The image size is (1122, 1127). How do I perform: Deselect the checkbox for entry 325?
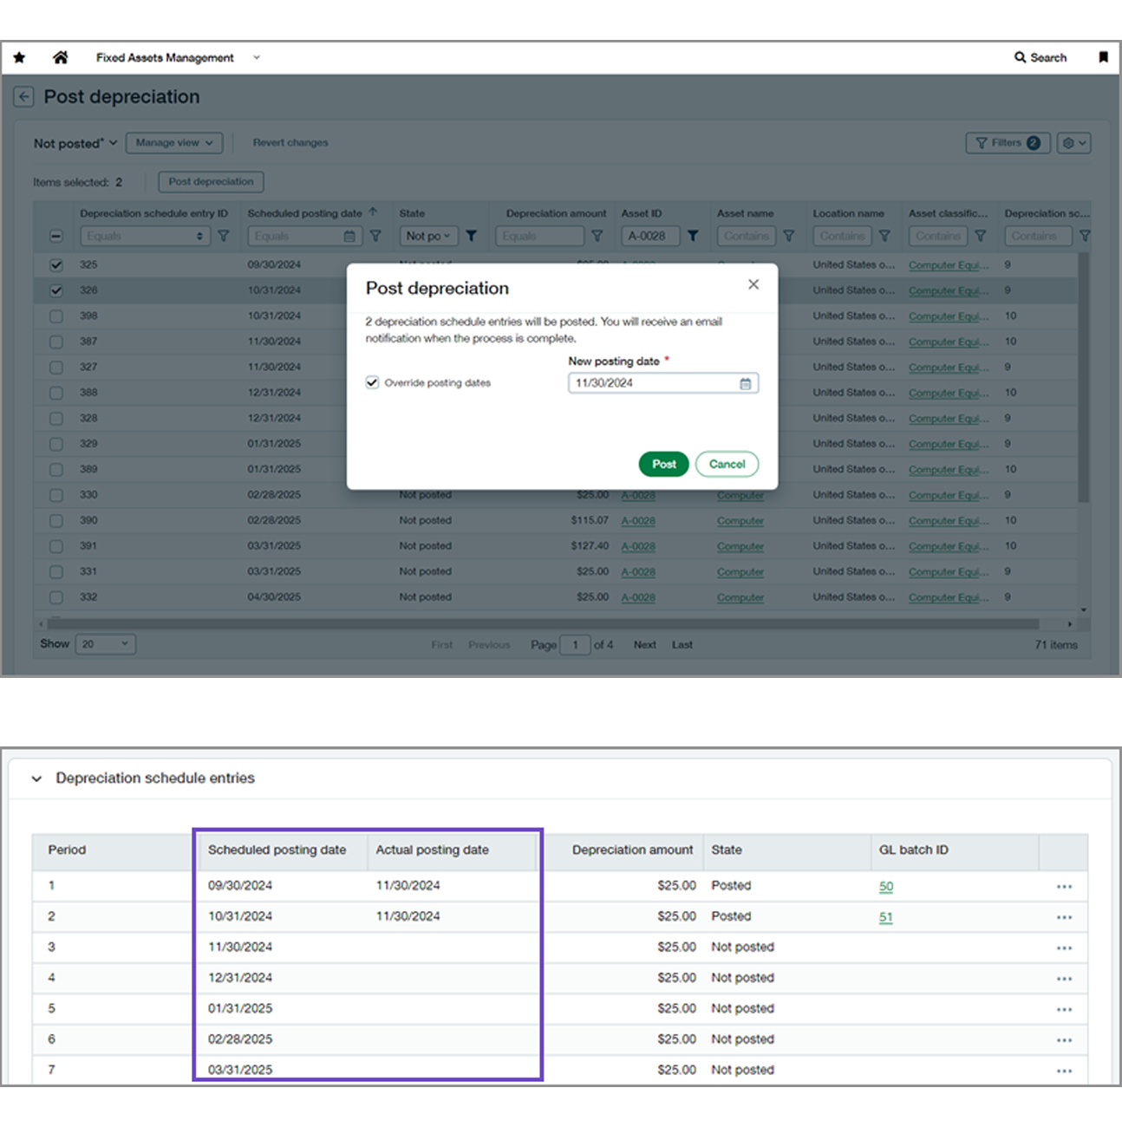click(x=56, y=265)
